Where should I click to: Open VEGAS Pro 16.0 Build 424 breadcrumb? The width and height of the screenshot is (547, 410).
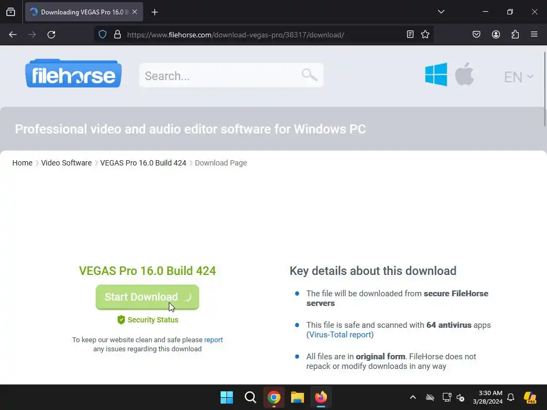point(143,163)
